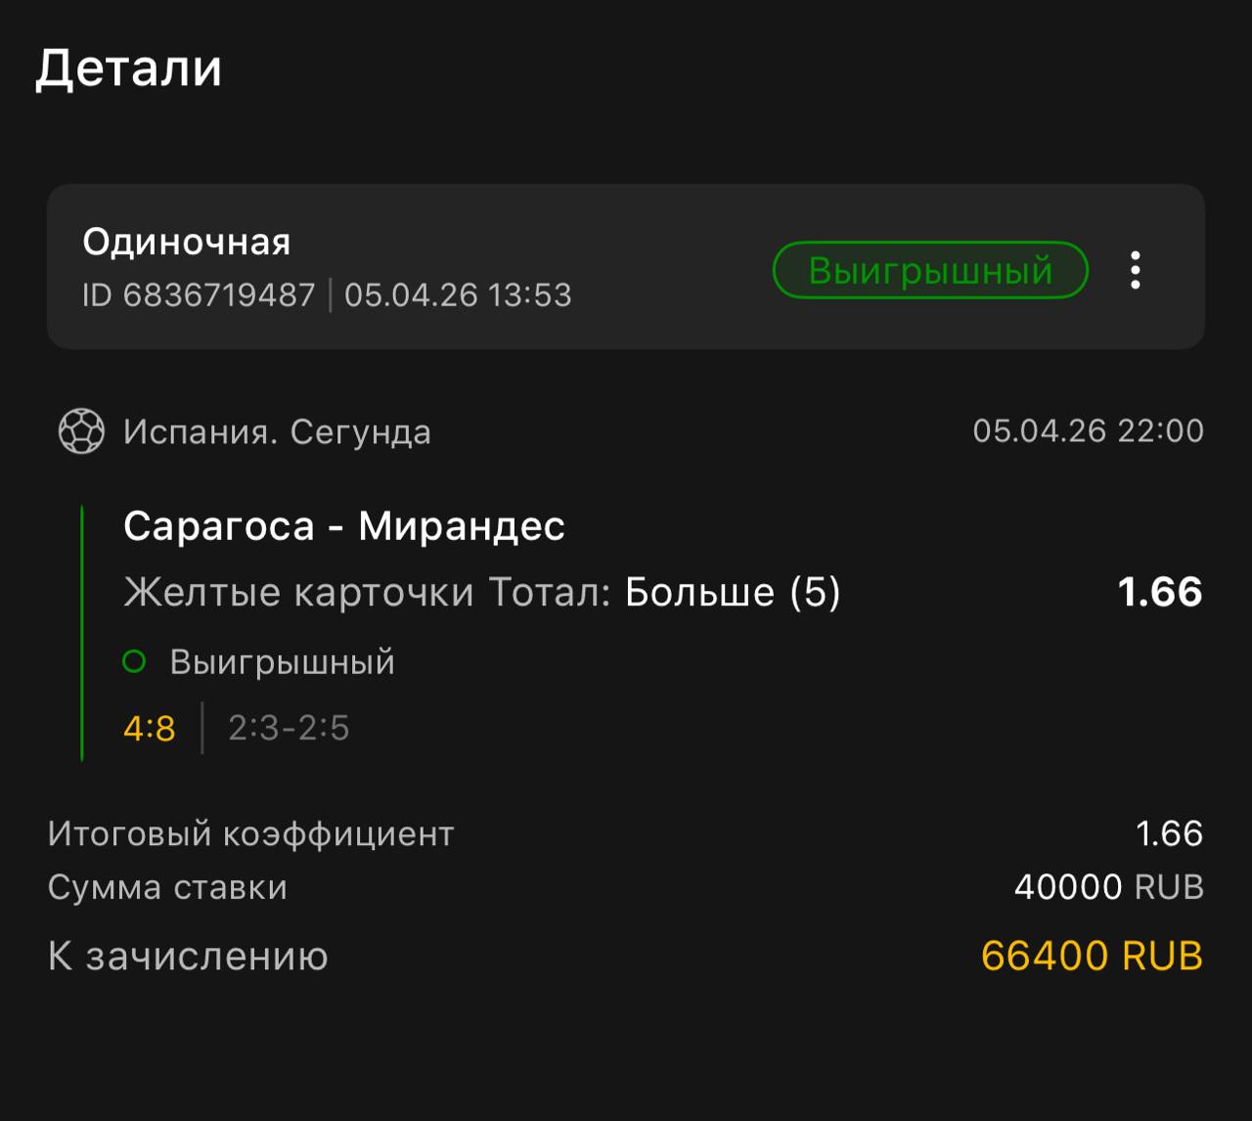Screen dimensions: 1252x1121
Task: Click the 'Итоговый коэффициент' row label
Action: coord(250,833)
